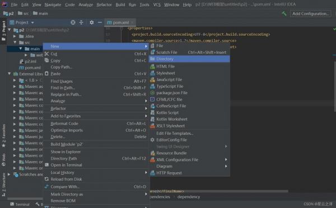336x208 pixels.
Task: Select Optimize Imports
Action: [x=96, y=130]
